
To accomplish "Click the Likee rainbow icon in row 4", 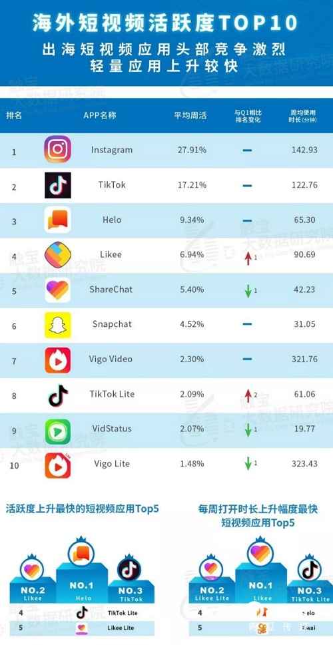I will pyautogui.click(x=58, y=255).
